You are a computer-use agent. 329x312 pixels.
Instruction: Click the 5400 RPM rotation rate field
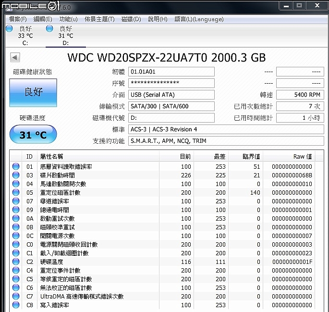(x=300, y=95)
